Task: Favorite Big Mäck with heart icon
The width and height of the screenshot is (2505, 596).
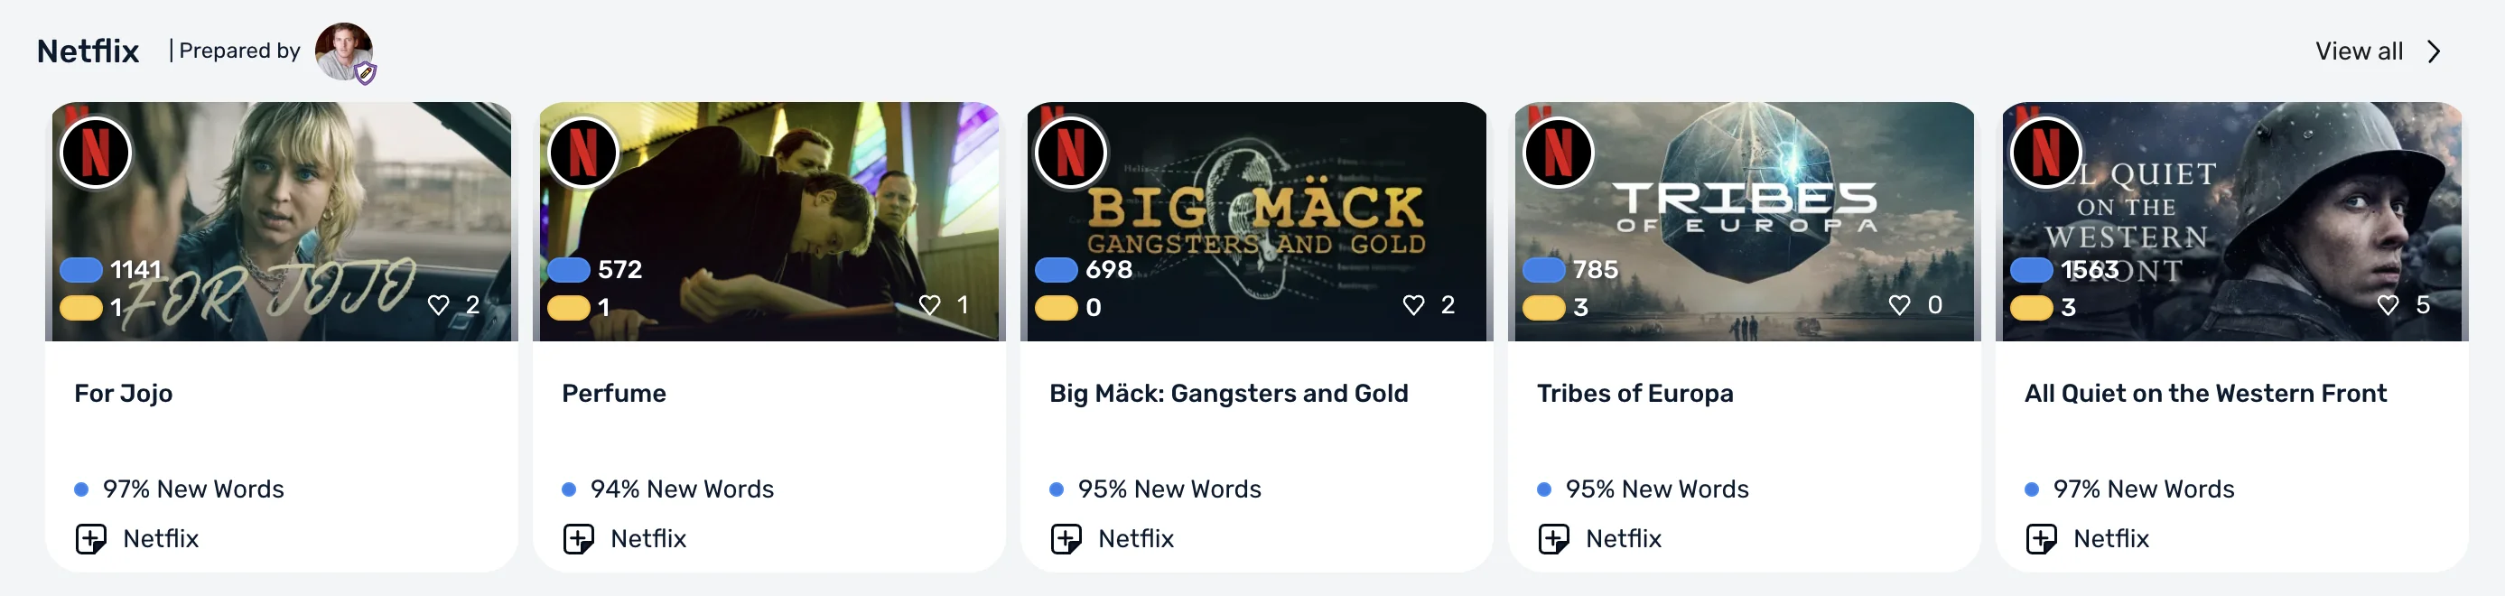Action: tap(1414, 305)
